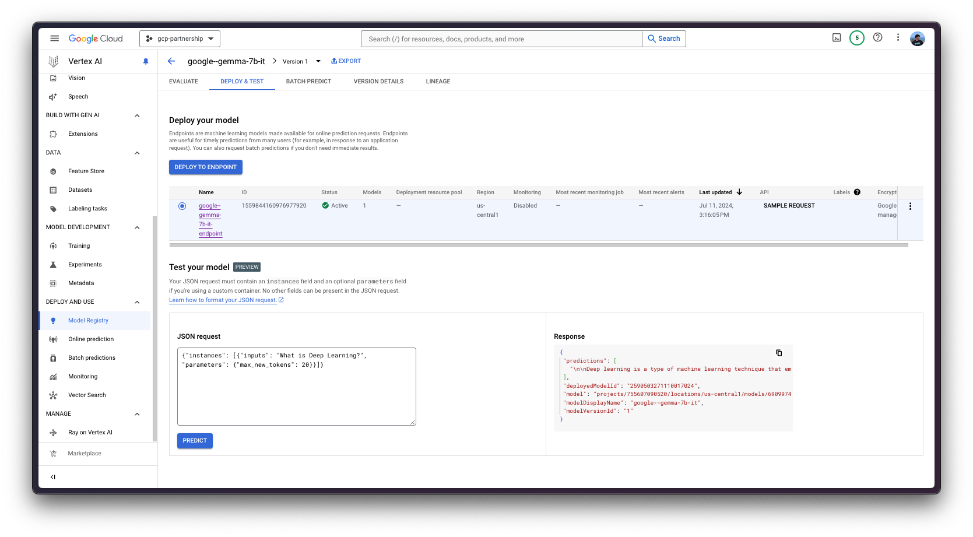
Task: Click the horizontal scrollbar under the endpoints table
Action: pos(539,245)
